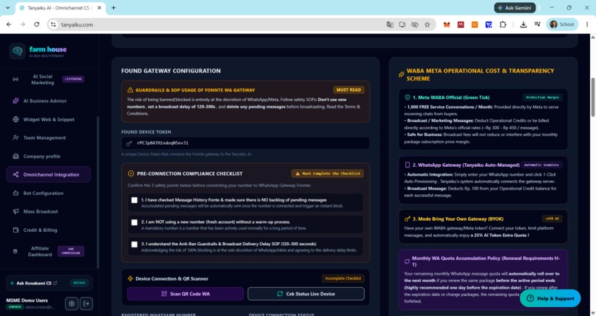Go to Widget Web & Snippet

coord(48,120)
